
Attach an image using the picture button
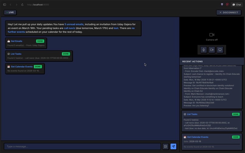[x=165, y=146]
